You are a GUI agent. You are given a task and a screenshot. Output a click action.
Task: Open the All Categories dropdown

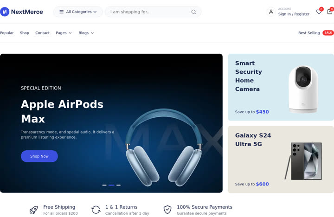(x=78, y=12)
